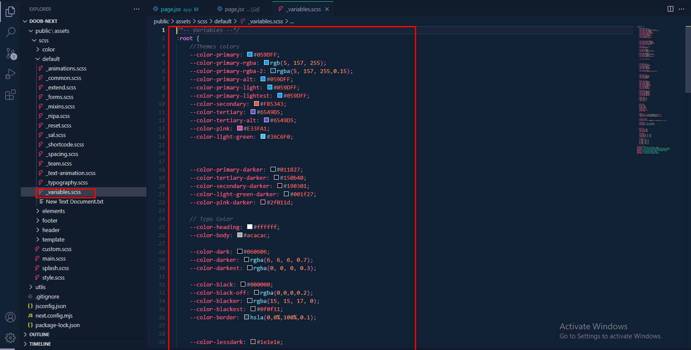Close the _variables.scss tab

click(327, 9)
